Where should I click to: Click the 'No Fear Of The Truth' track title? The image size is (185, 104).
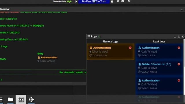[94, 1]
